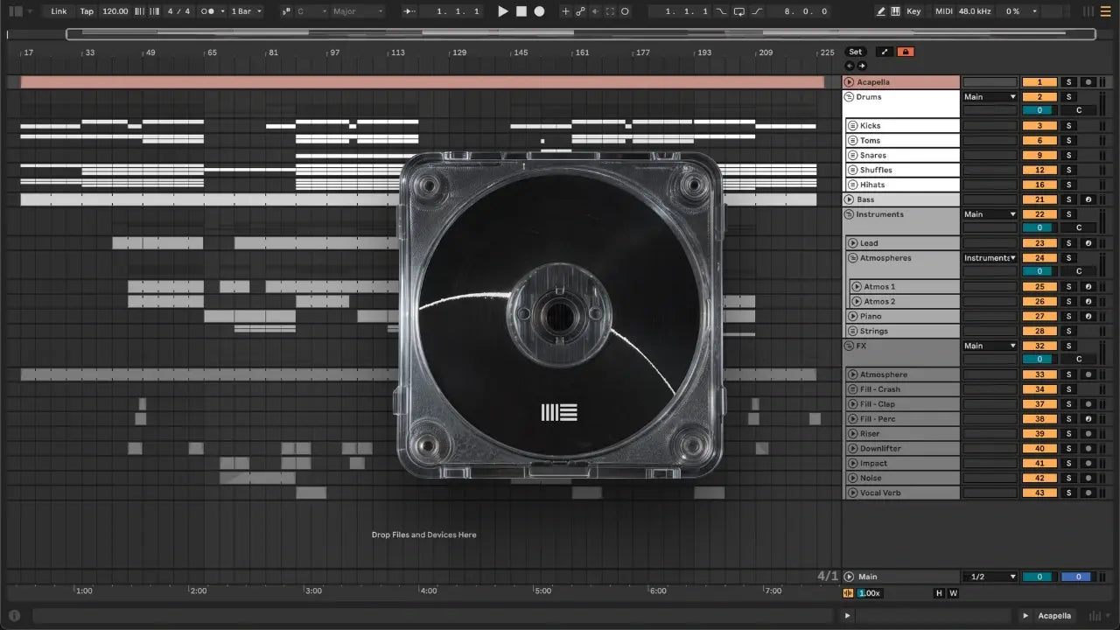1120x630 pixels.
Task: Switch on Key map mode
Action: [913, 11]
